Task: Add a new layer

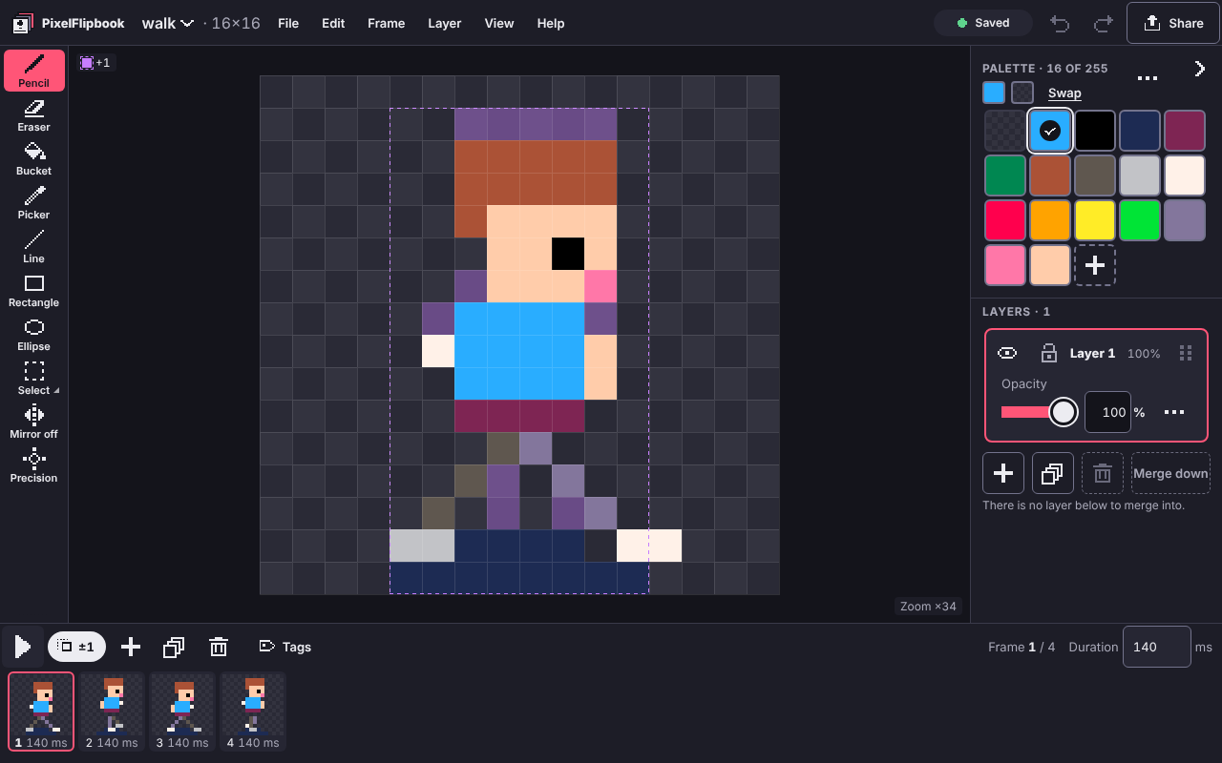Action: coord(1003,473)
